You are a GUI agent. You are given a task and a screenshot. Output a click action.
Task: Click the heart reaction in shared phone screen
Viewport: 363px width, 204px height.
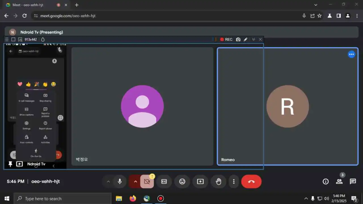20,84
